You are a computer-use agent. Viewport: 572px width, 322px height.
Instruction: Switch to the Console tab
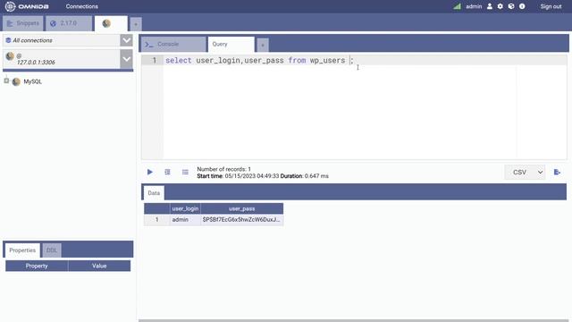(173, 44)
